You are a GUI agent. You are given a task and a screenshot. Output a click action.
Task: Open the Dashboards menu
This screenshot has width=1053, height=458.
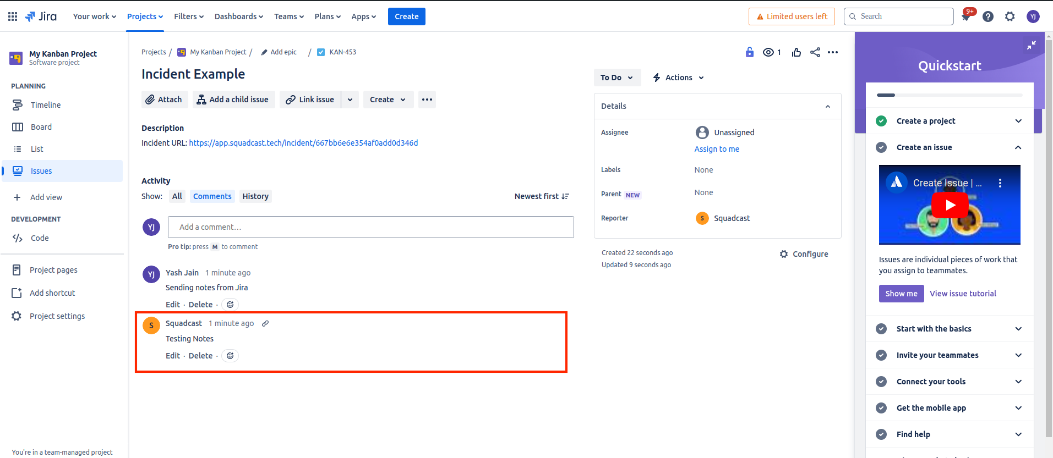point(238,16)
